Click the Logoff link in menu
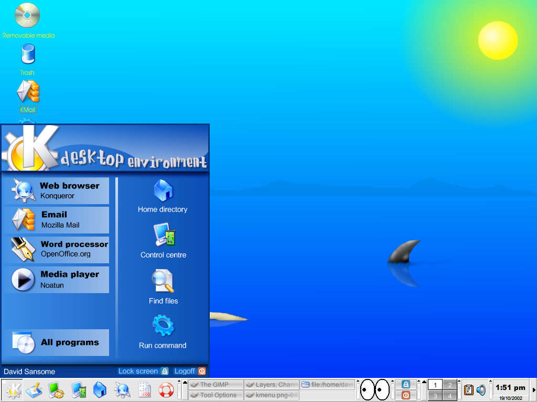Viewport: 537px width, 402px height. point(190,371)
